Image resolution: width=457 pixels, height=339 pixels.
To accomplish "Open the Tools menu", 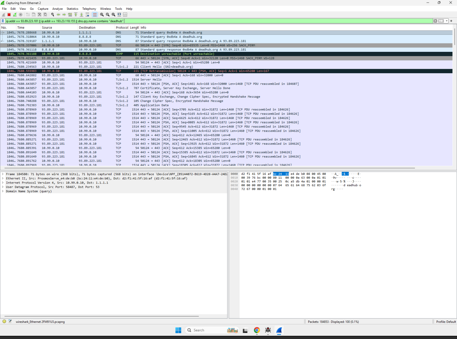I will (x=118, y=9).
